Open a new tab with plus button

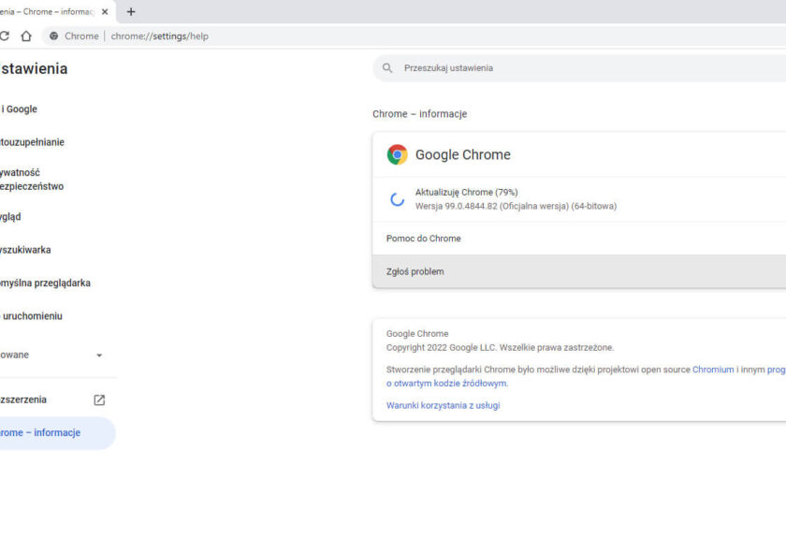[x=131, y=11]
